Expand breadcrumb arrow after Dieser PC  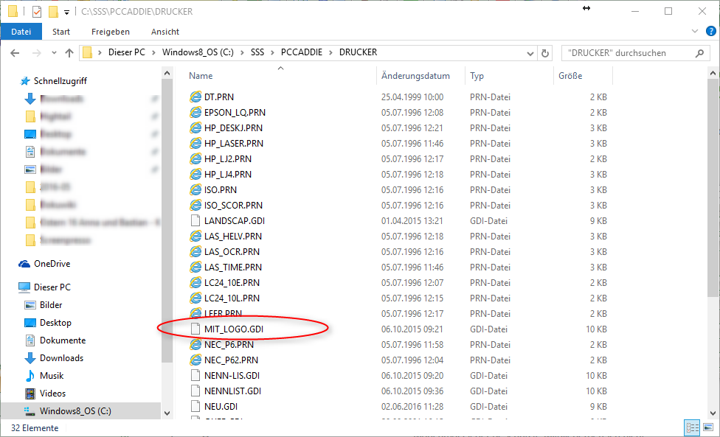(x=153, y=53)
